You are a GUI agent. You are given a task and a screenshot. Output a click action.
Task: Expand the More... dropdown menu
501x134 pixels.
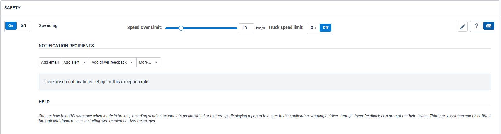point(148,62)
